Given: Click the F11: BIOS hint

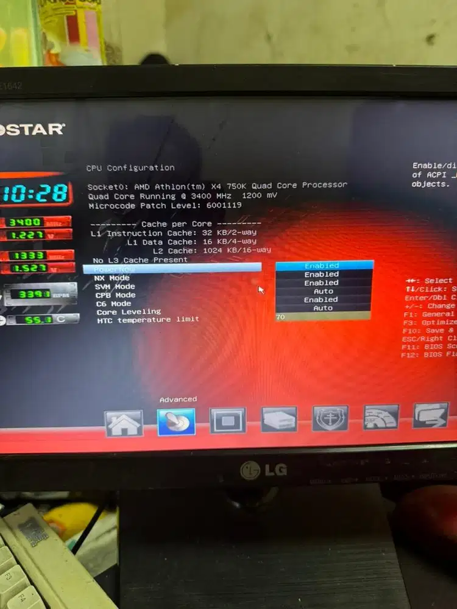Looking at the screenshot, I should point(429,347).
